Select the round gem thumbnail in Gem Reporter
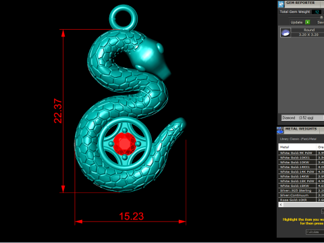324x243 pixels. coord(286,32)
